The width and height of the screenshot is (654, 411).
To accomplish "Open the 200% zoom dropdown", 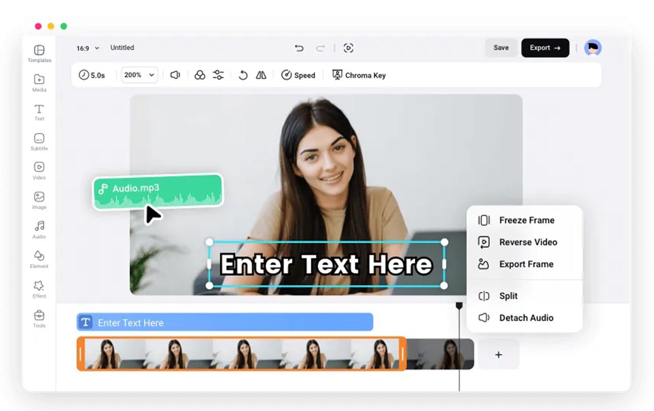I will pyautogui.click(x=140, y=75).
